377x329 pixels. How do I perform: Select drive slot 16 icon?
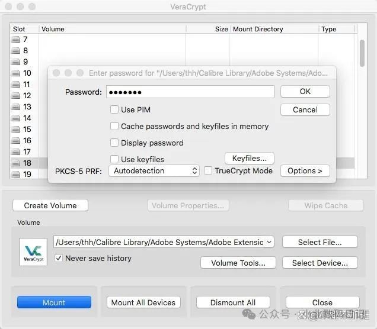coord(15,140)
